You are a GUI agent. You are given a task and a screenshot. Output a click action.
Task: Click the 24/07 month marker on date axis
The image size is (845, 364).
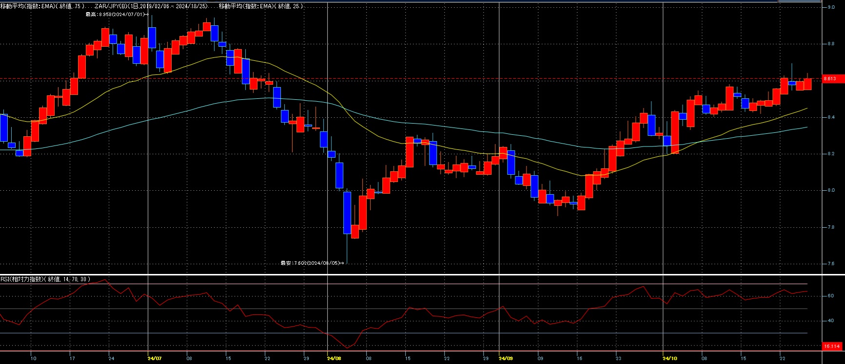(x=154, y=359)
